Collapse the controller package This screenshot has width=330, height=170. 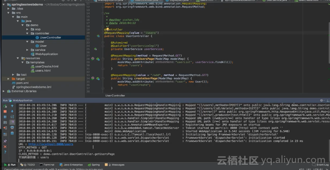(x=27, y=33)
